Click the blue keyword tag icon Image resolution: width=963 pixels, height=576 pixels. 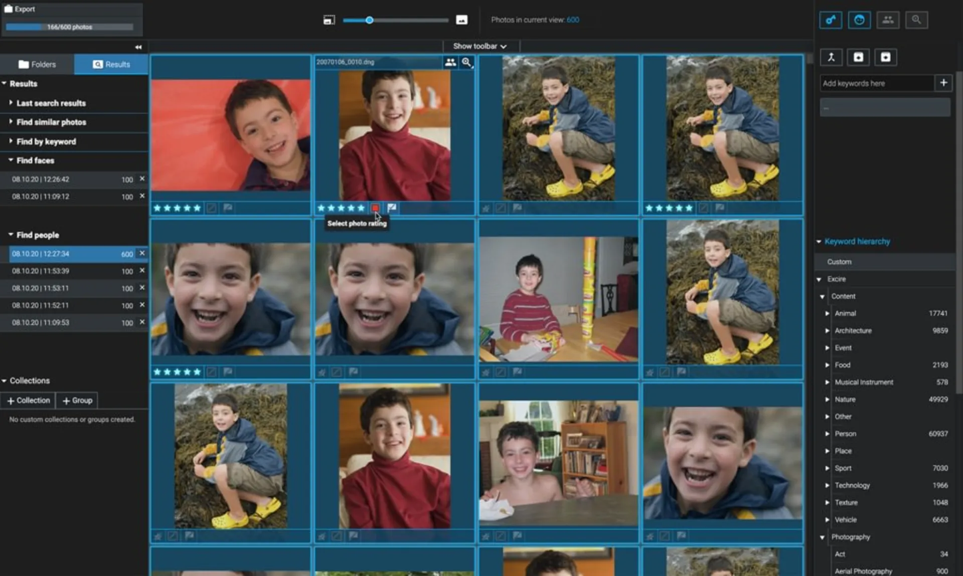[831, 20]
